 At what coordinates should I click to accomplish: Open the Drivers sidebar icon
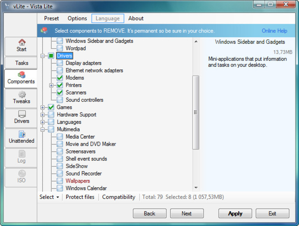(x=22, y=114)
